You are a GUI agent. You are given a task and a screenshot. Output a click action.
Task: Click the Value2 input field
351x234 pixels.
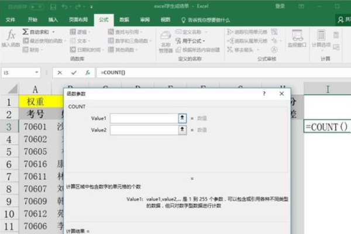pos(144,130)
